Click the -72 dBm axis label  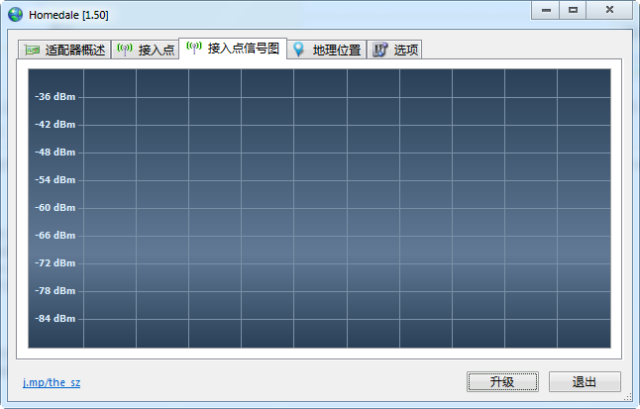tap(55, 263)
